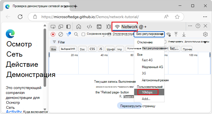Click the page scroll down arrow
This screenshot has width=212, height=114.
[x=45, y=109]
